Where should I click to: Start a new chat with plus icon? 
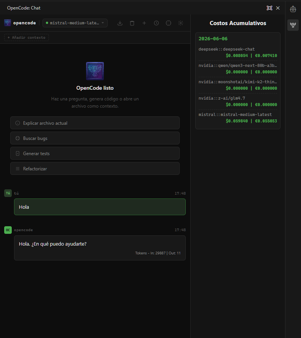pyautogui.click(x=144, y=23)
